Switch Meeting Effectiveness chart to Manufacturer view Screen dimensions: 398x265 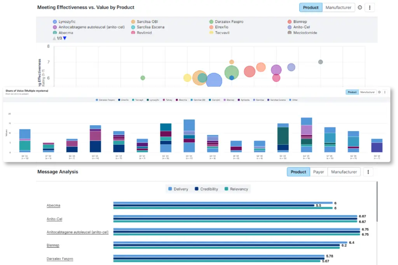[339, 7]
